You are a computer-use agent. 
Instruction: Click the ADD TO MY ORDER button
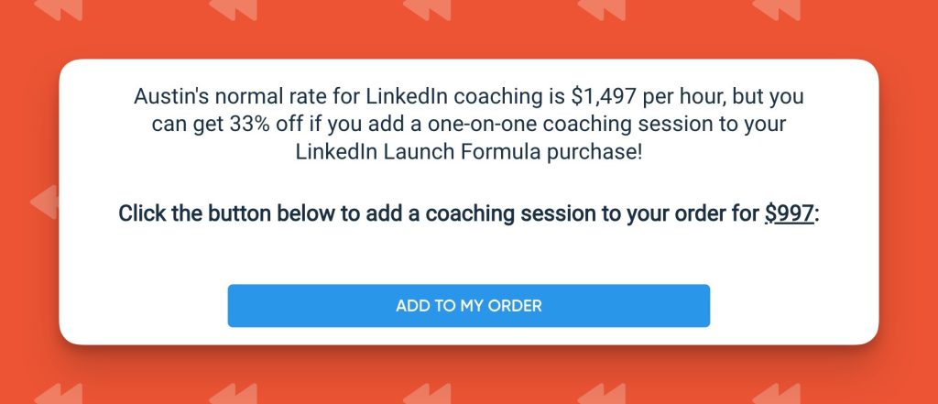[x=468, y=306]
